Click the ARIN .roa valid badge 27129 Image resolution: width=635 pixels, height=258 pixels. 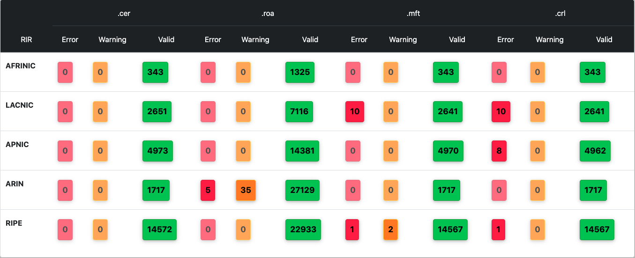(x=302, y=190)
